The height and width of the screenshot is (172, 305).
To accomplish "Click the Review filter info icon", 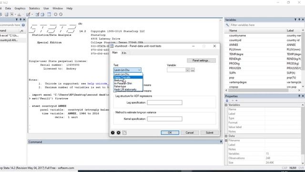I will 23,25.
